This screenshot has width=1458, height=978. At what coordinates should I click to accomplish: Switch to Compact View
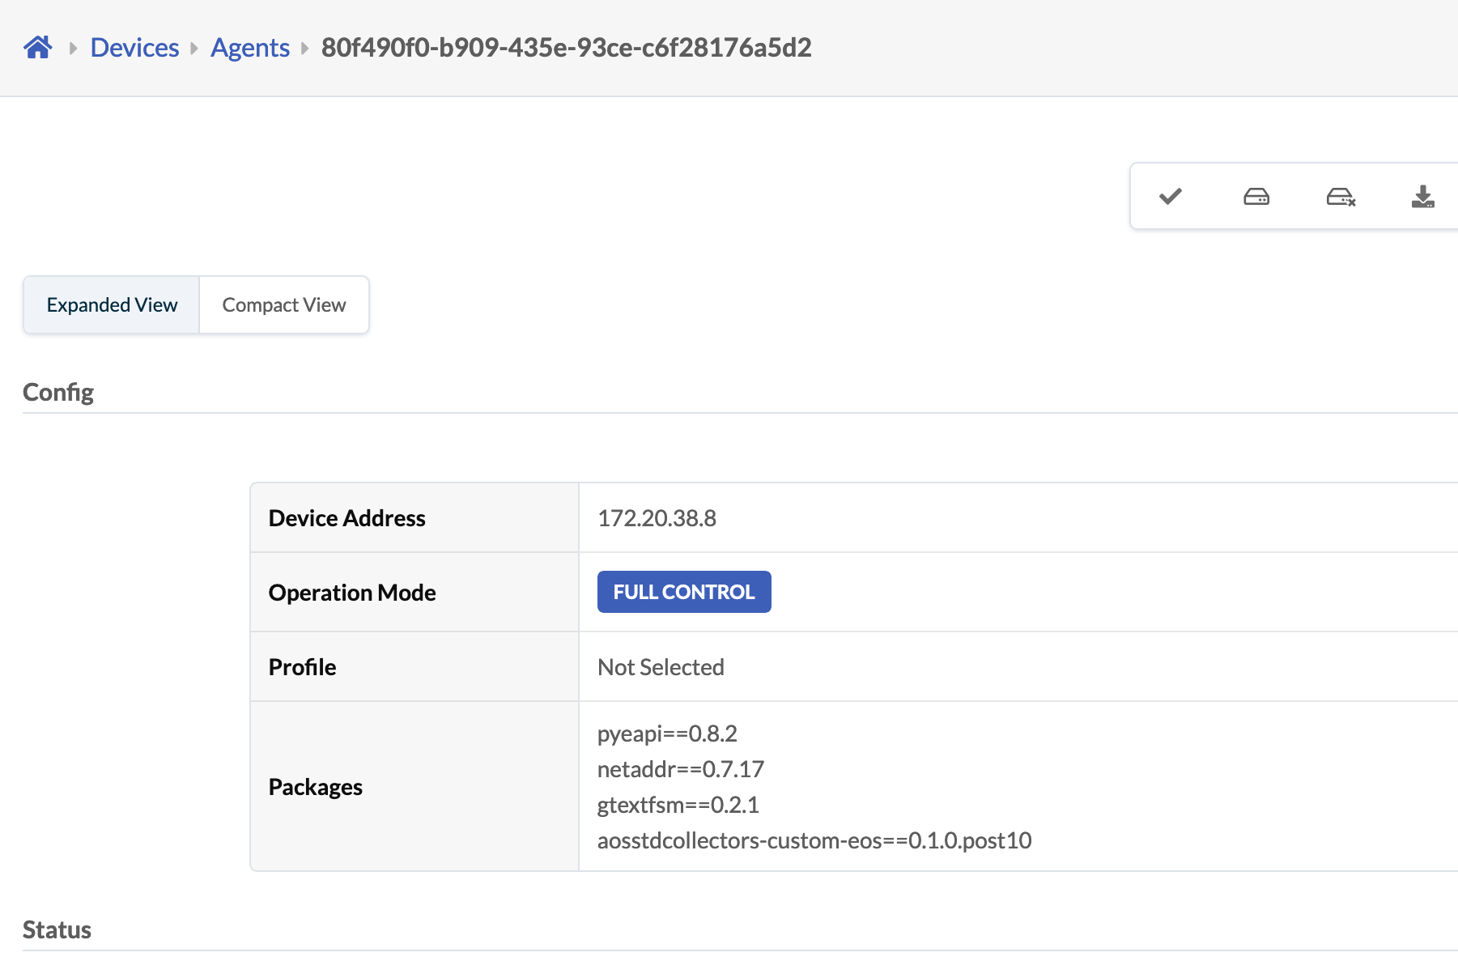tap(284, 305)
